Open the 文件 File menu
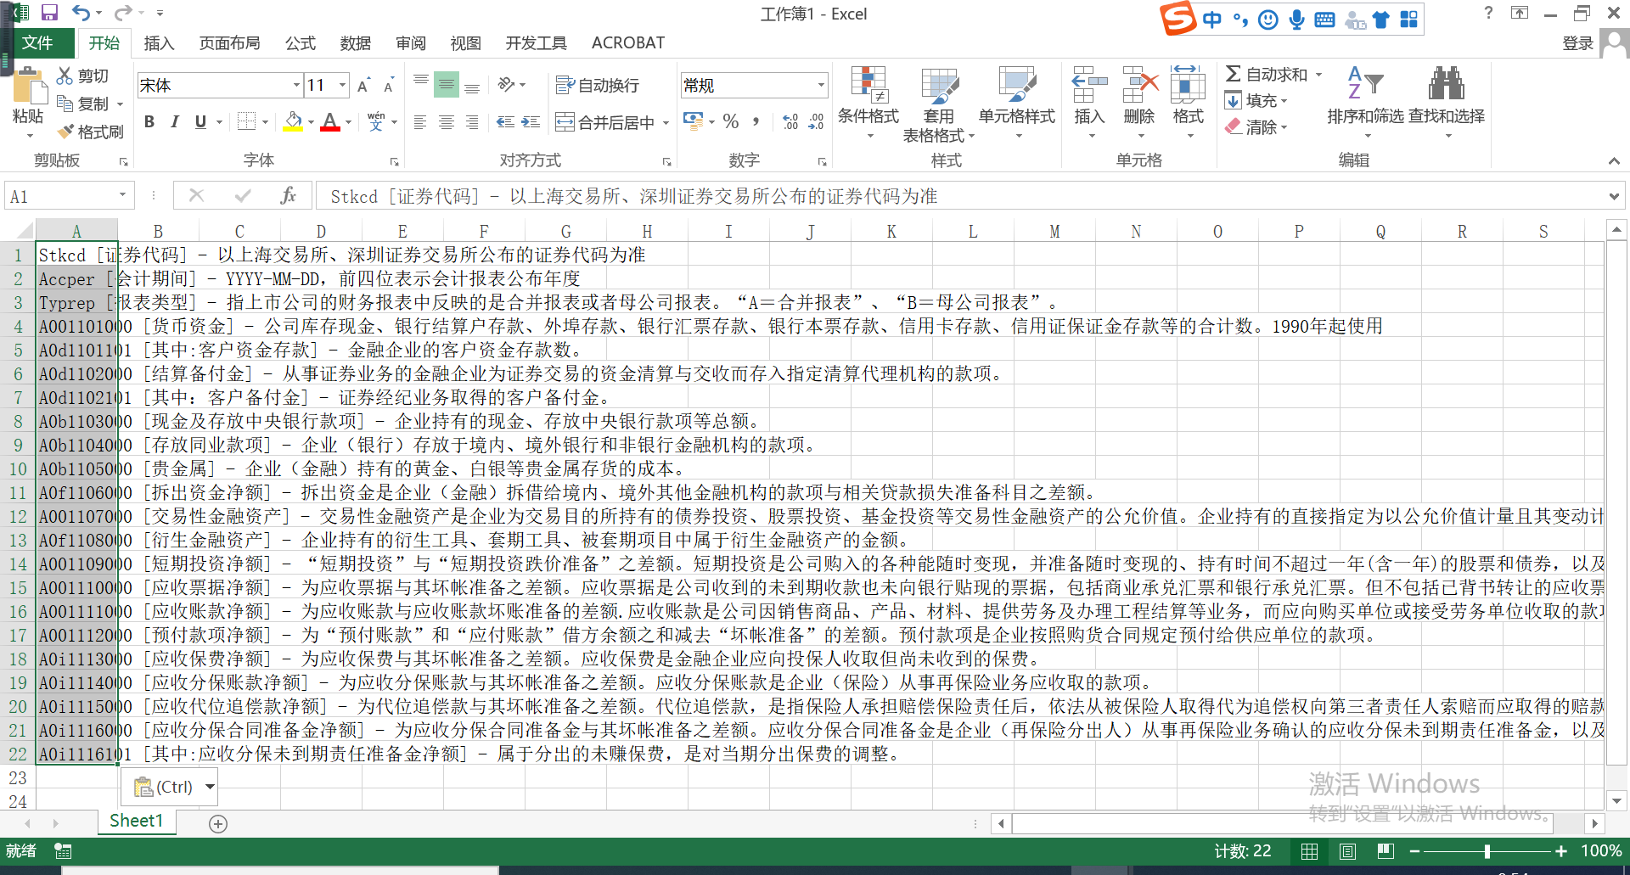This screenshot has width=1630, height=875. click(37, 42)
